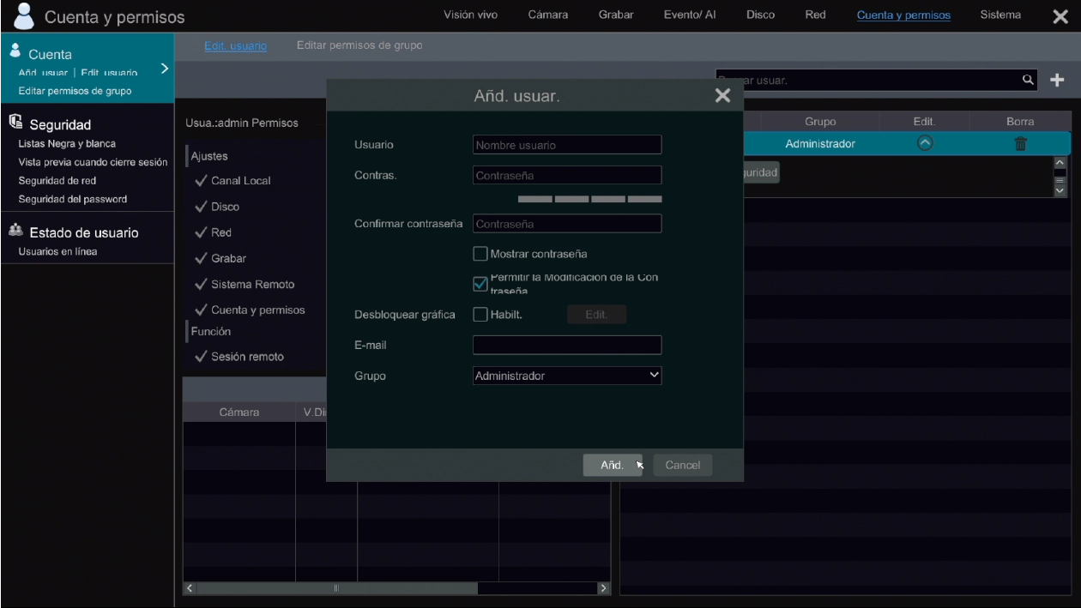Screen dimensions: 1081x608
Task: Toggle the Cuenta y permisos permission checkmark
Action: (x=201, y=310)
